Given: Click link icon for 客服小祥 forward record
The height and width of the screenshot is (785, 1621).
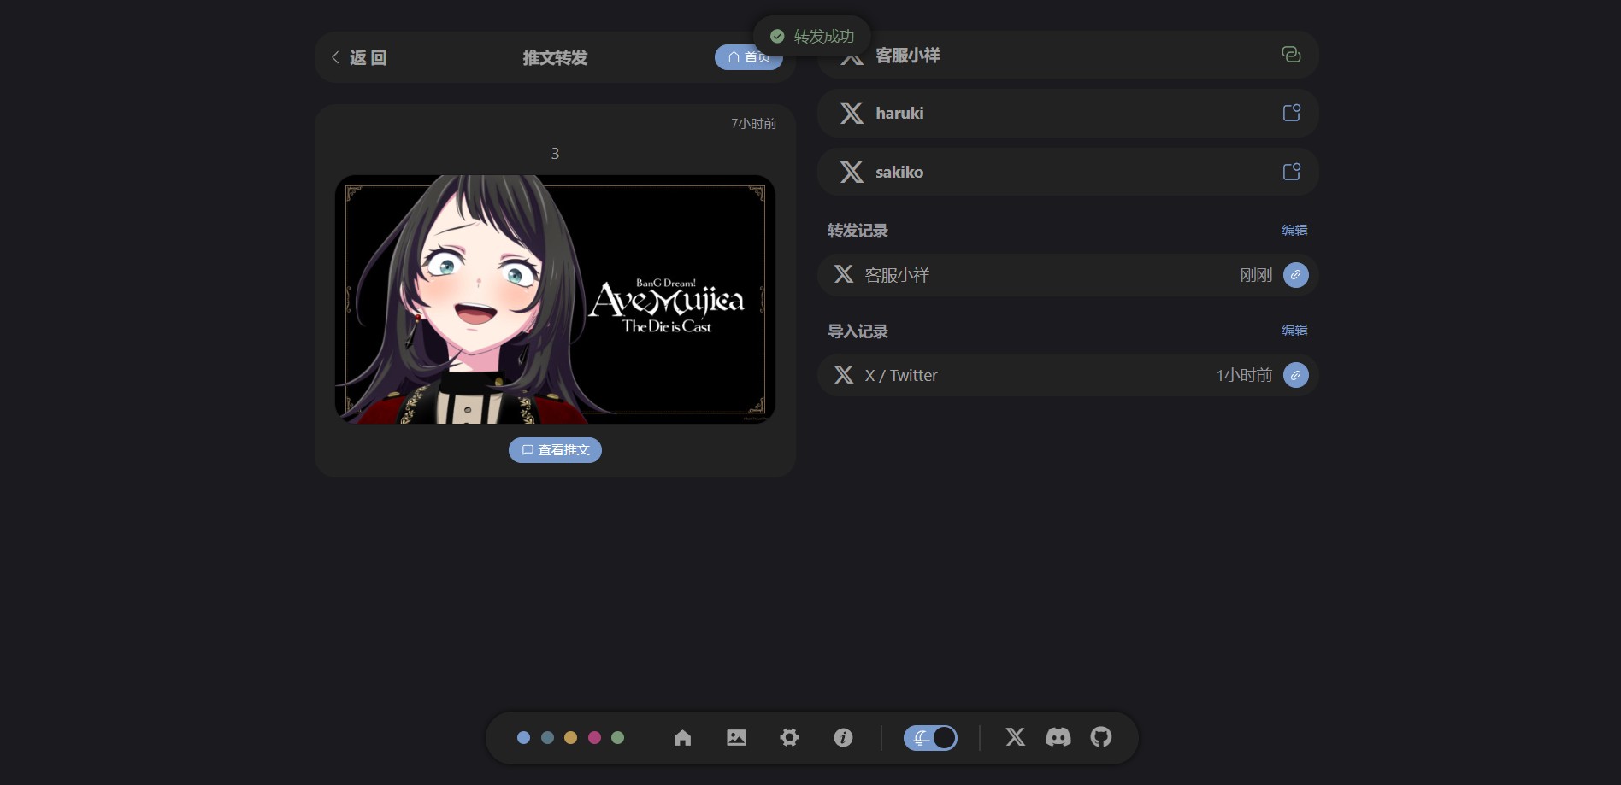Looking at the screenshot, I should tap(1295, 275).
